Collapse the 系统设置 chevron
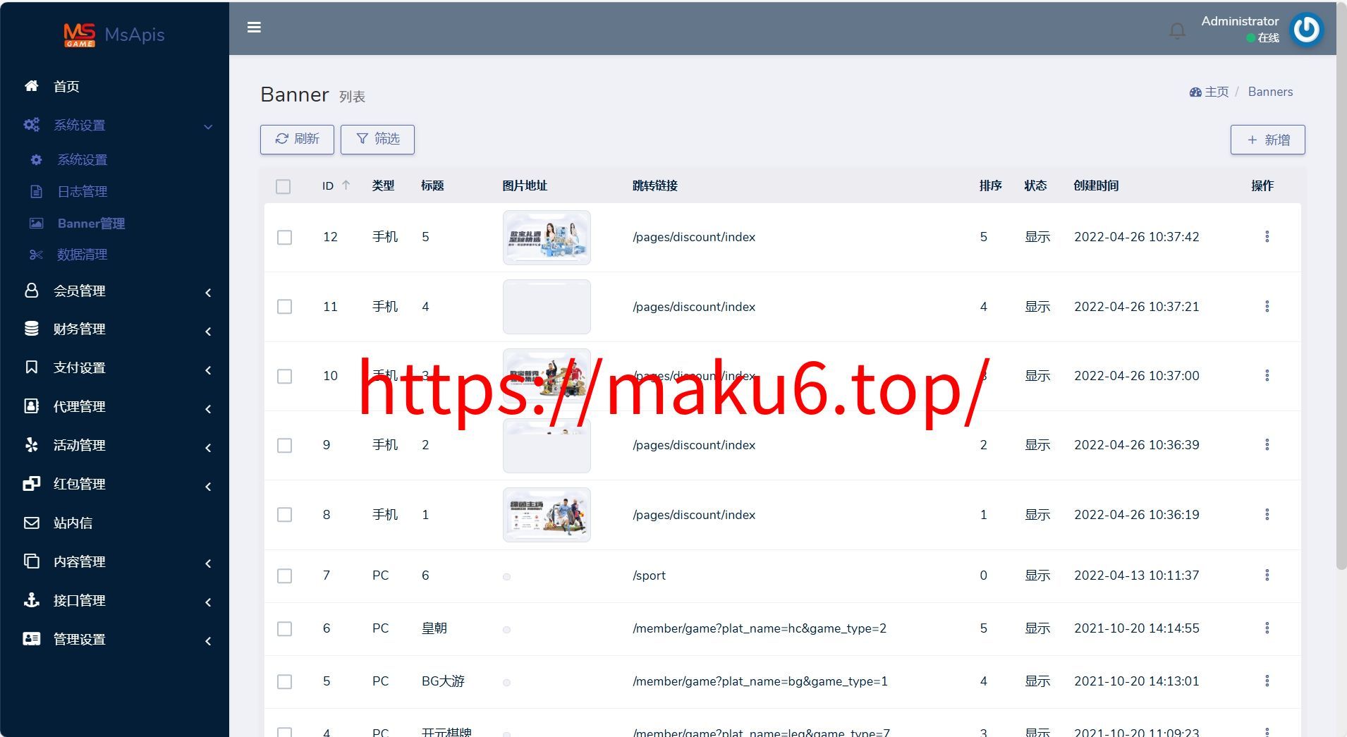The height and width of the screenshot is (737, 1347). pyautogui.click(x=208, y=126)
